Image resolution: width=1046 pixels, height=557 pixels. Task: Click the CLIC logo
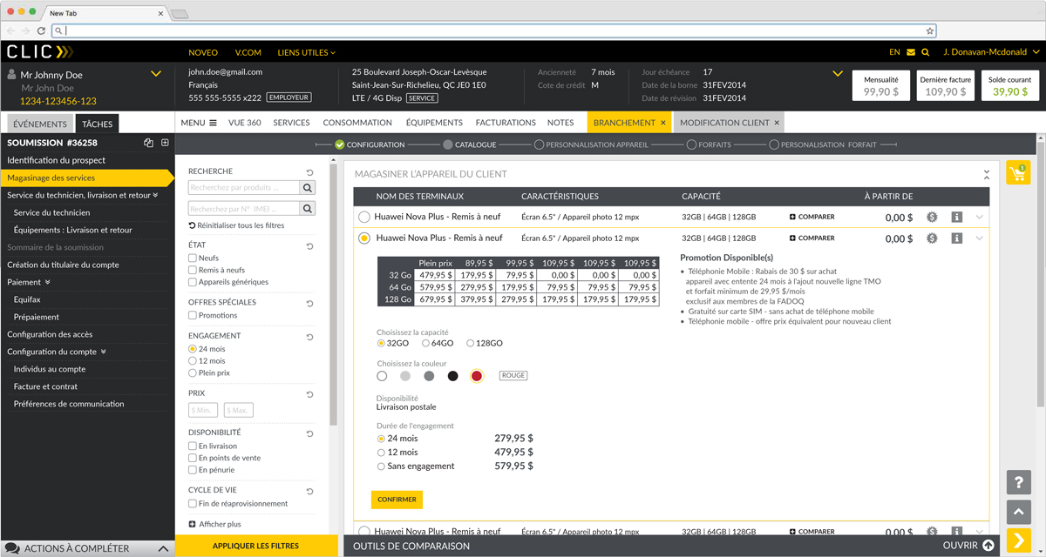40,52
